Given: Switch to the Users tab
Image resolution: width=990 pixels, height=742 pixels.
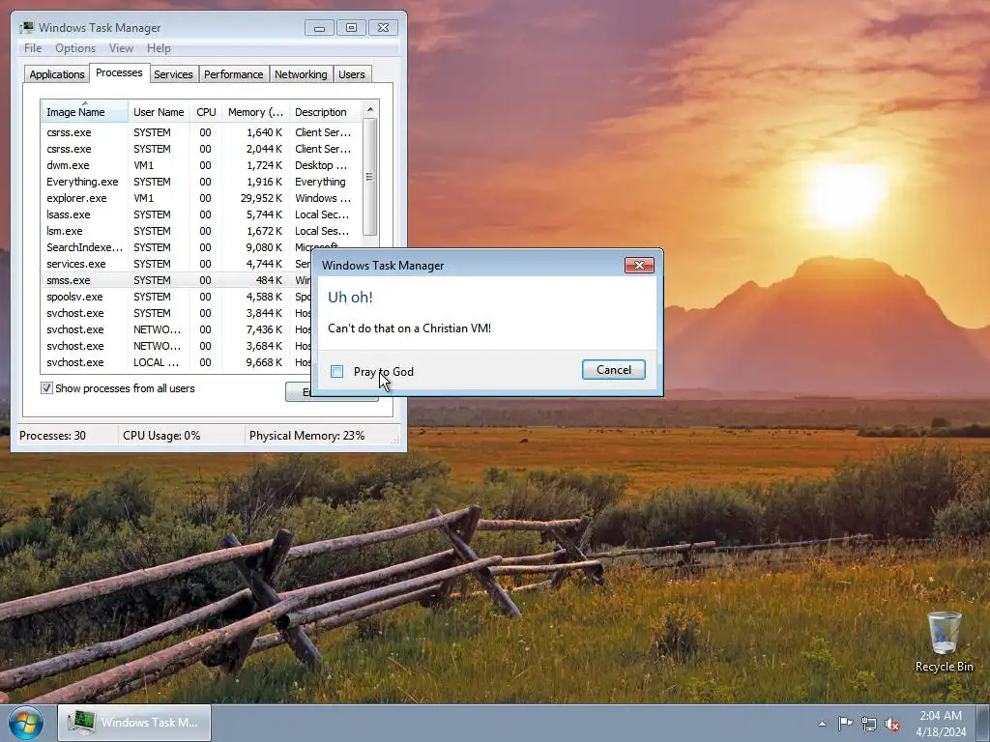Looking at the screenshot, I should pos(351,74).
